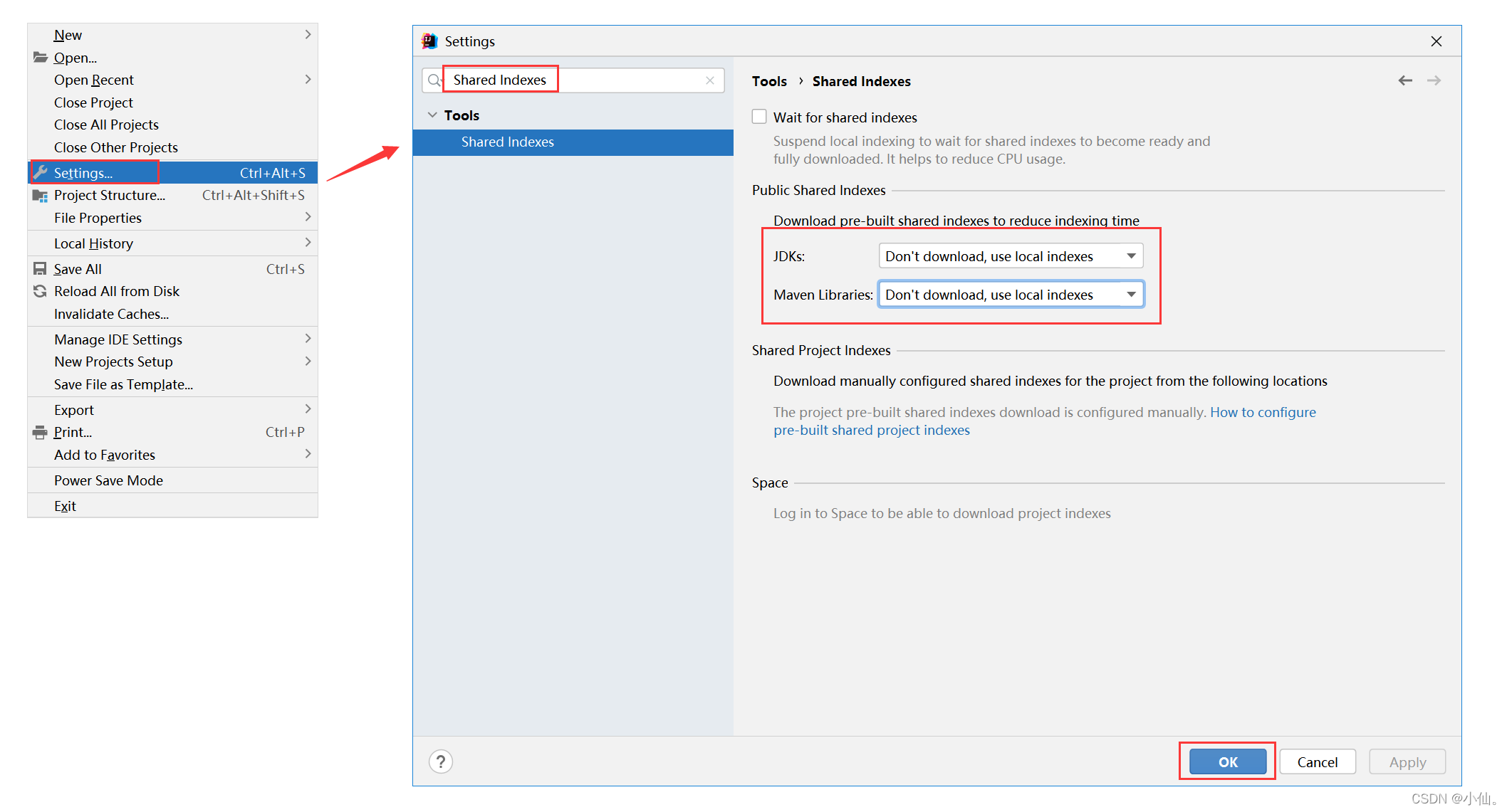
Task: Click the Print printer icon
Action: [x=40, y=432]
